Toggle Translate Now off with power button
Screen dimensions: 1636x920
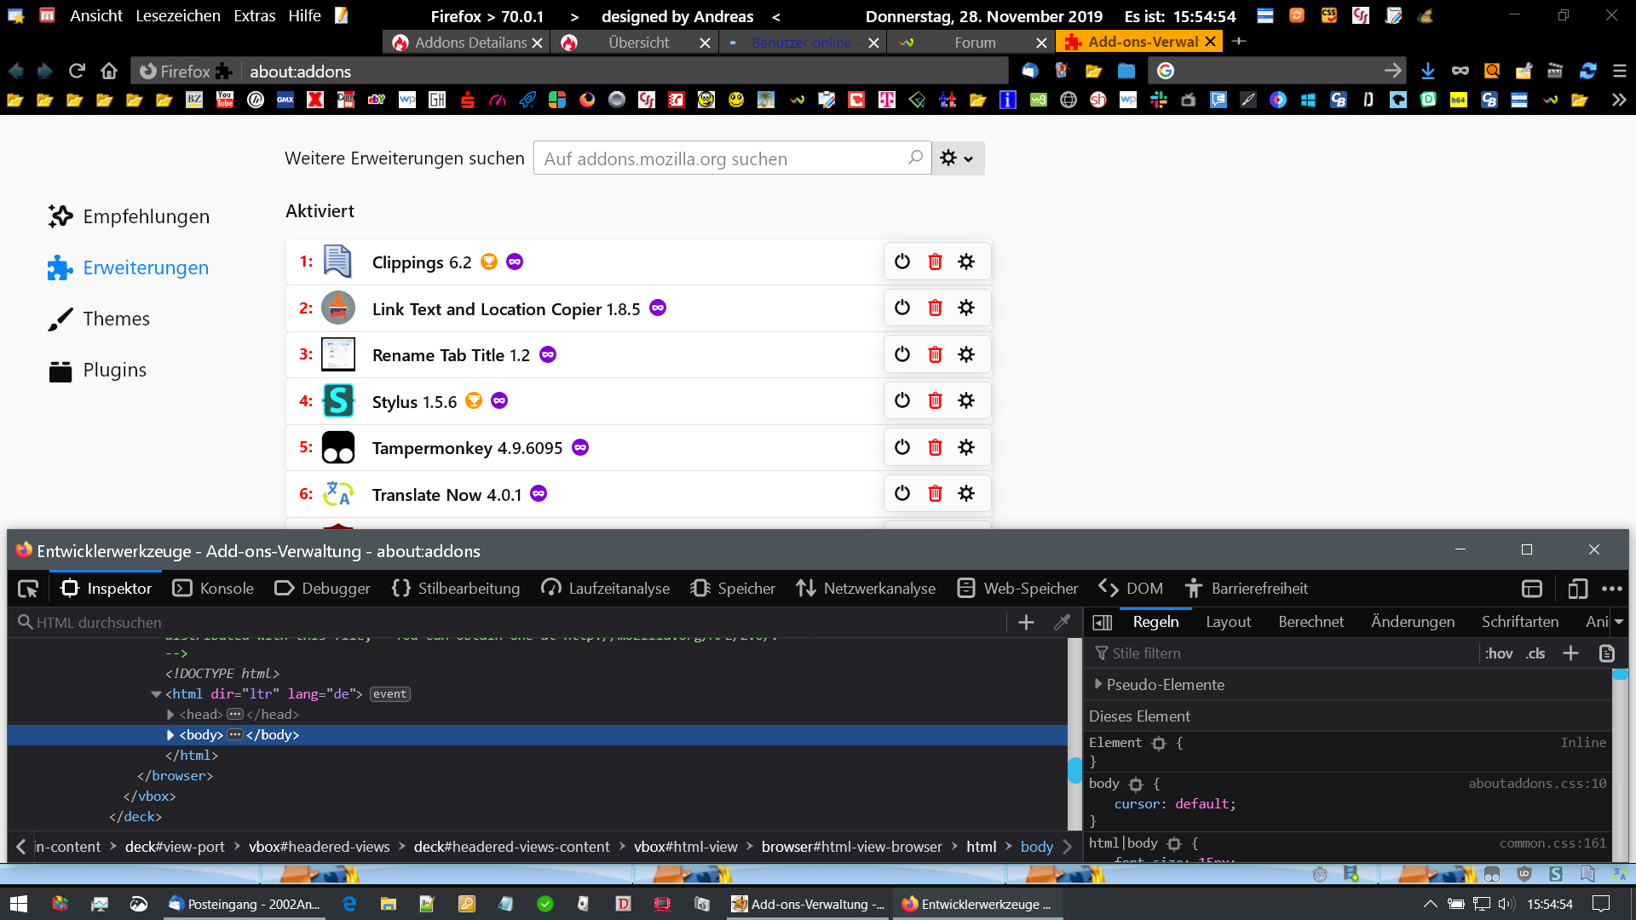[902, 493]
